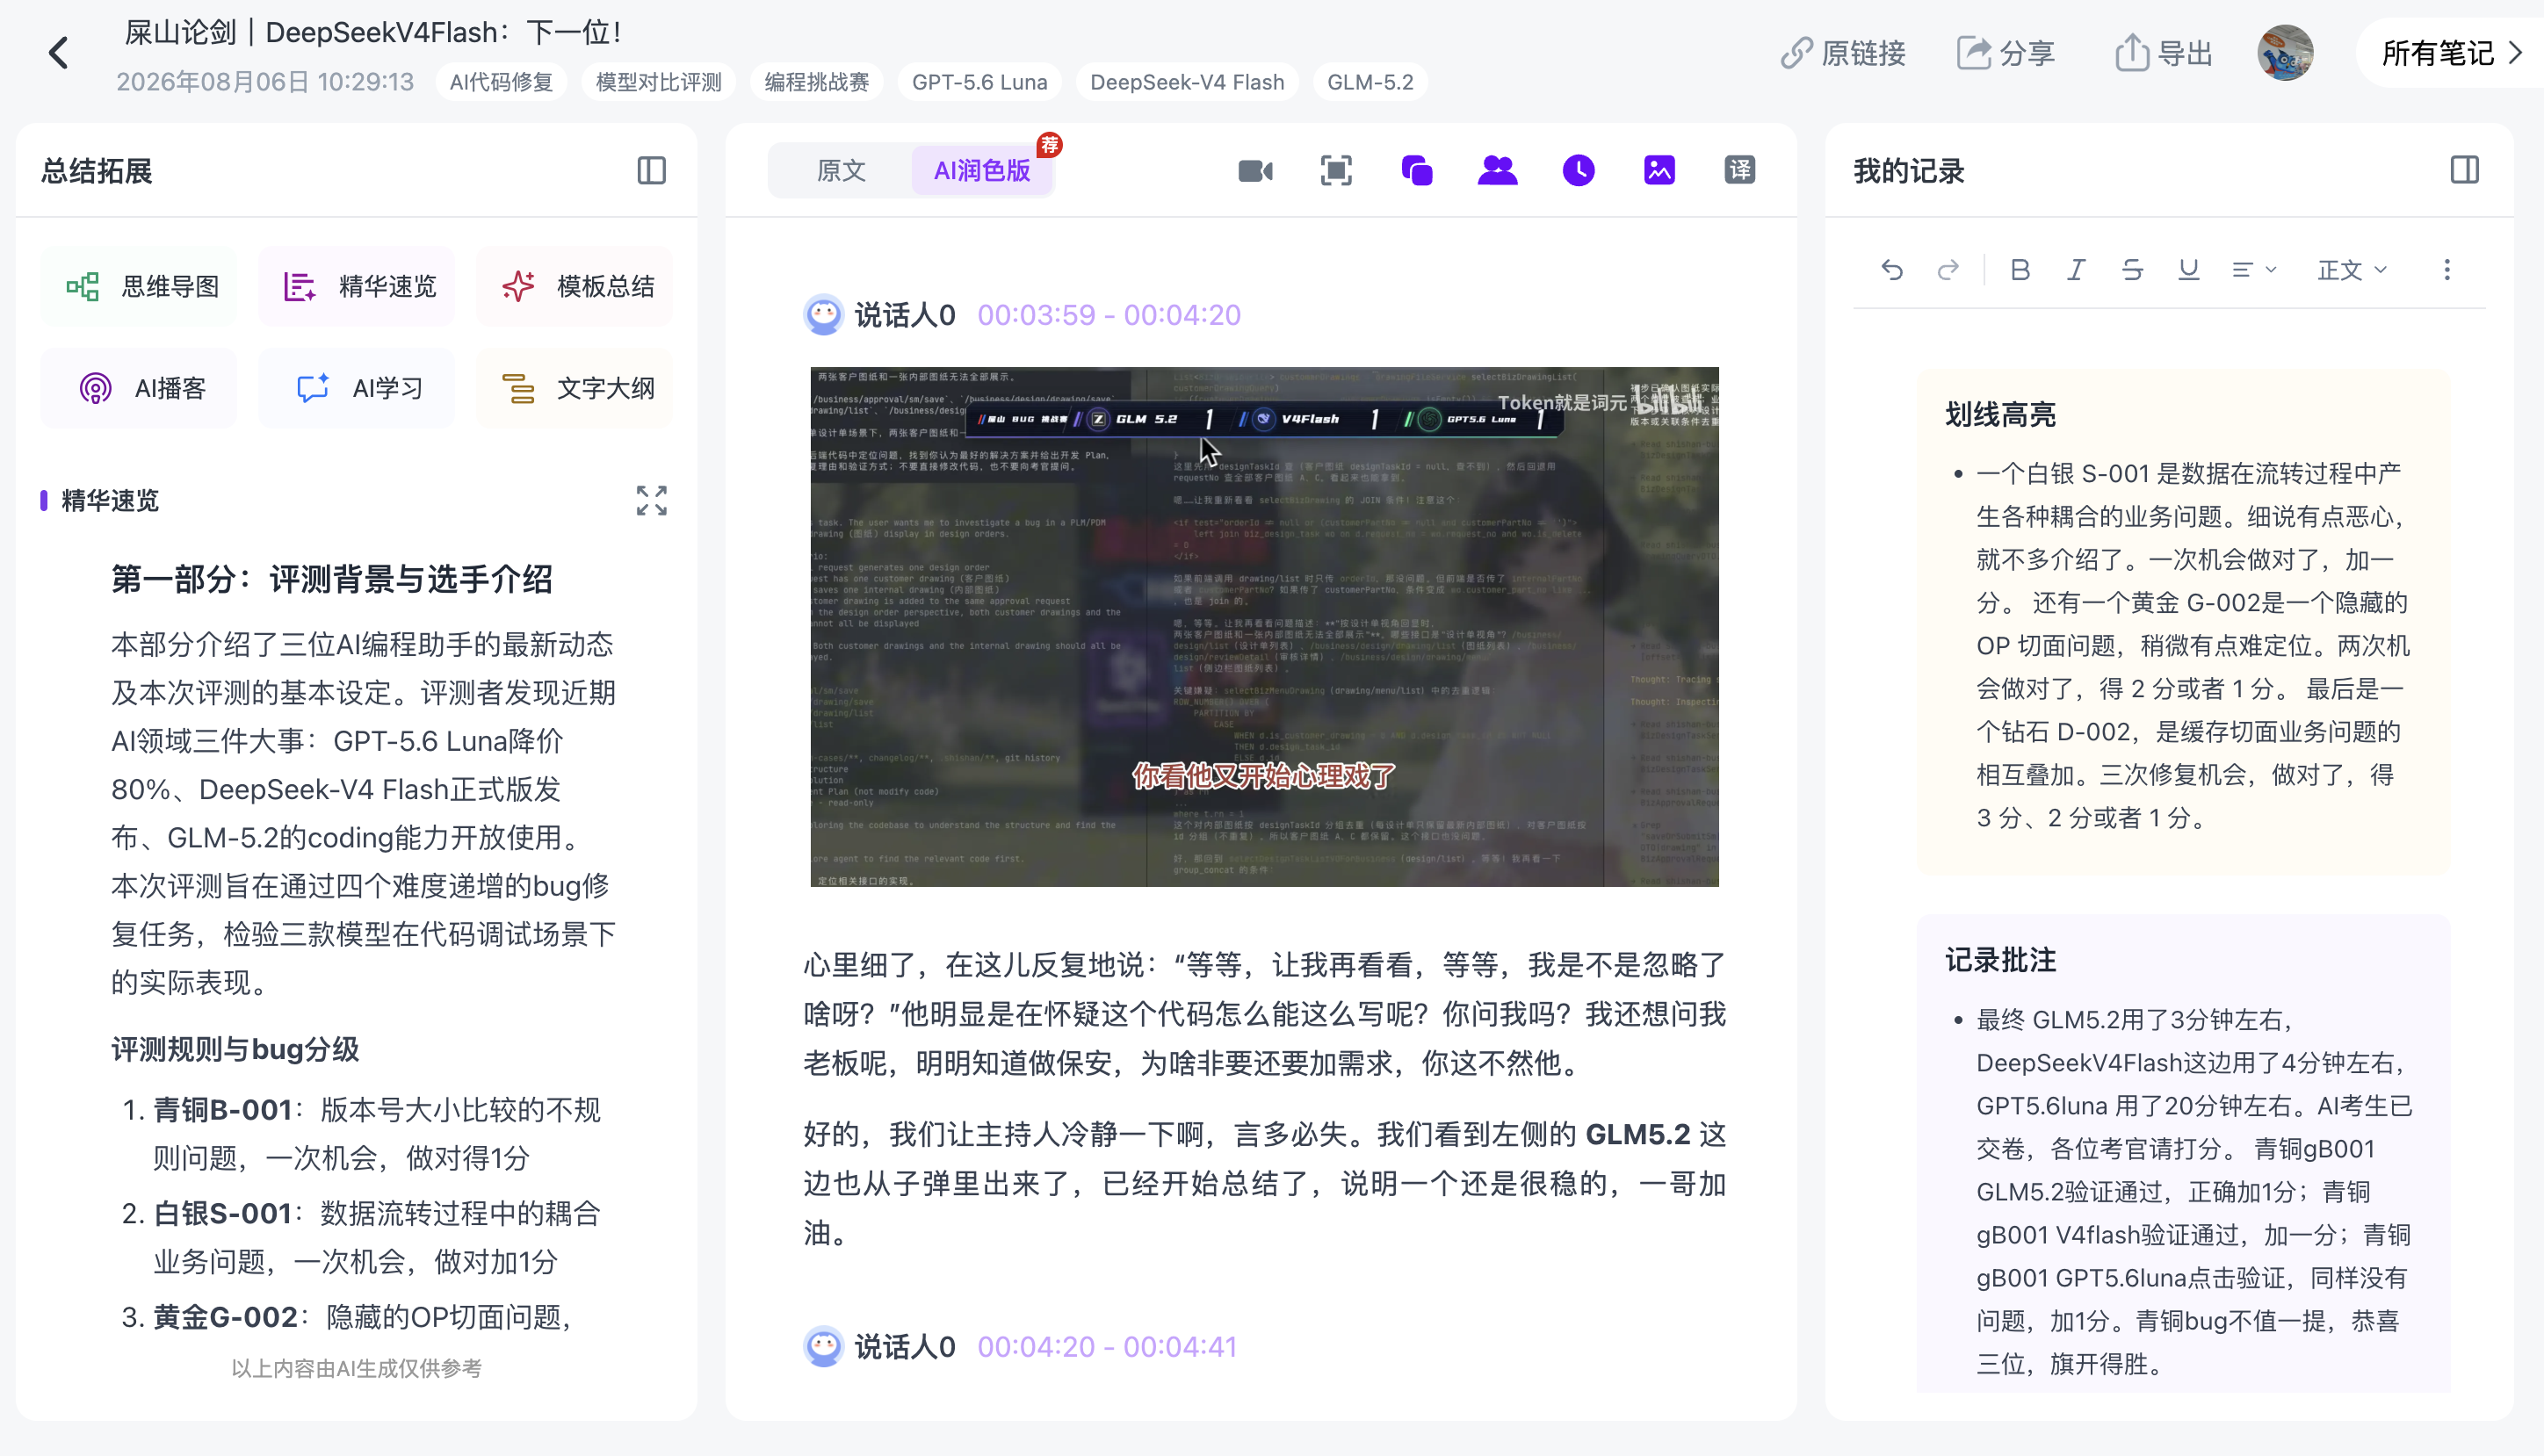Click the 说话人0 avatar at 00:04:20
Image resolution: width=2544 pixels, height=1456 pixels.
click(x=823, y=1347)
